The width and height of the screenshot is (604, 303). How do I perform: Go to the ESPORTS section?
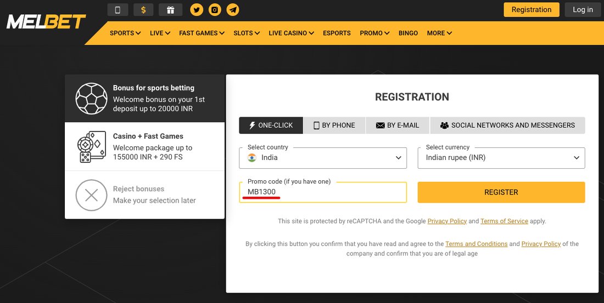click(x=337, y=33)
